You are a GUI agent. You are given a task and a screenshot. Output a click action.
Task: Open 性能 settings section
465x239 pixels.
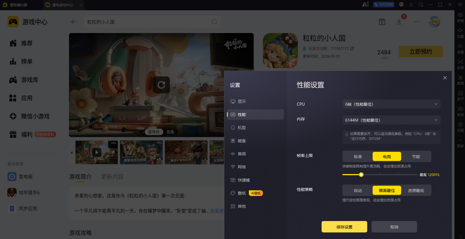[255, 115]
